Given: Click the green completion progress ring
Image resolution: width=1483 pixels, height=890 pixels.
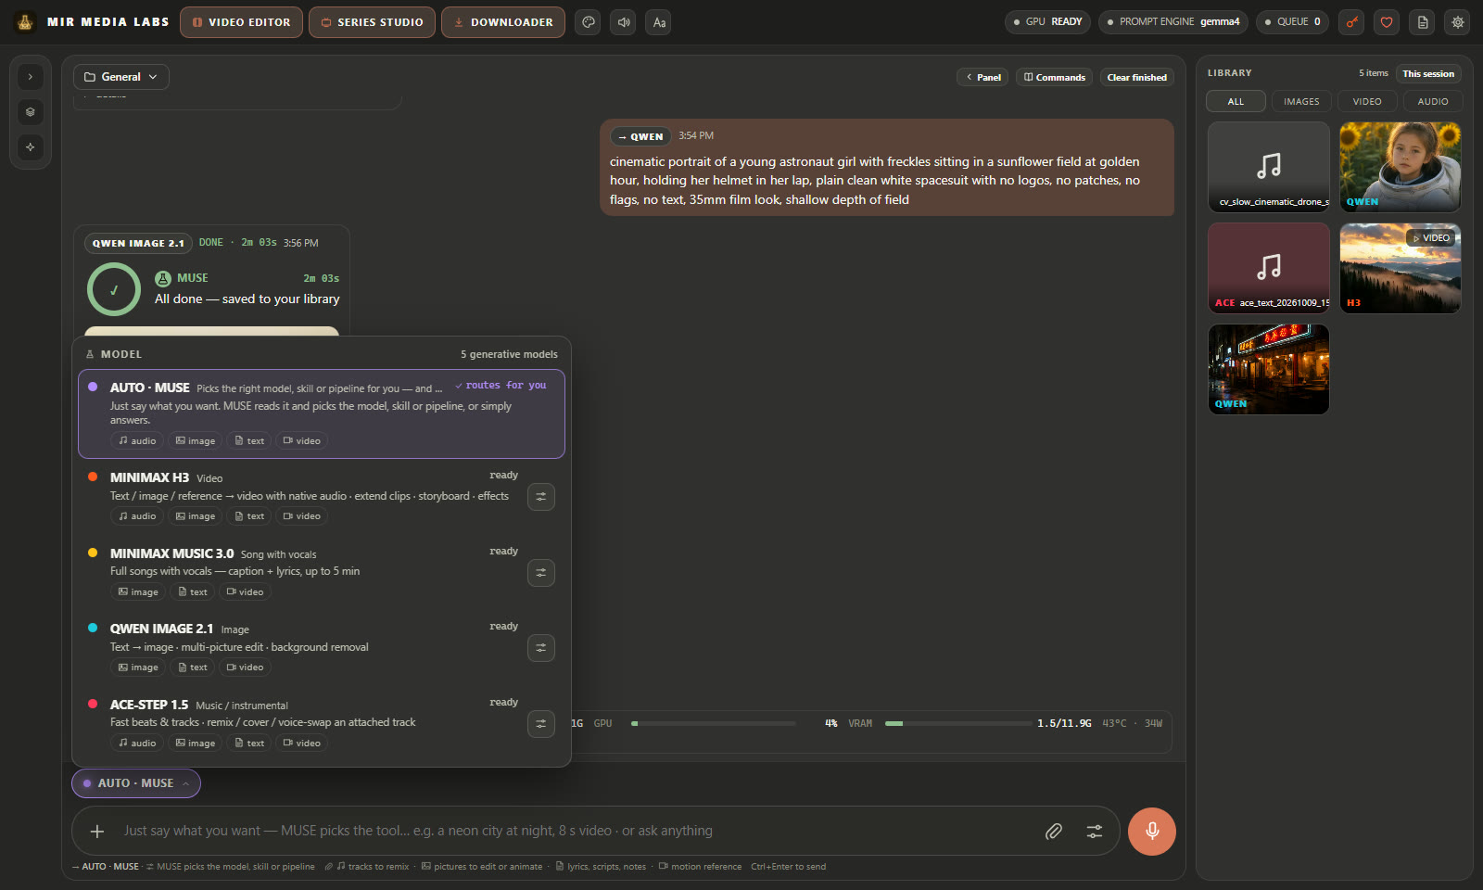Looking at the screenshot, I should (114, 289).
